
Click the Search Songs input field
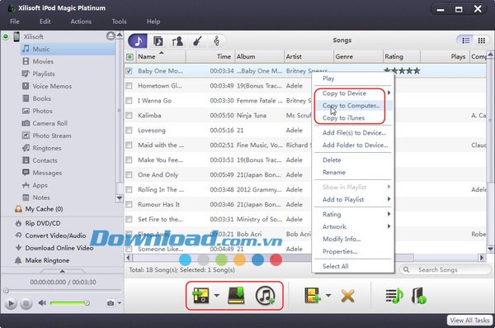click(445, 269)
